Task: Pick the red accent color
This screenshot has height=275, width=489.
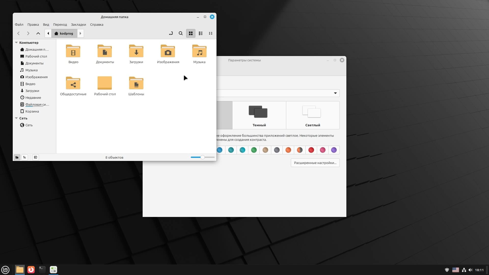Action: tap(311, 150)
